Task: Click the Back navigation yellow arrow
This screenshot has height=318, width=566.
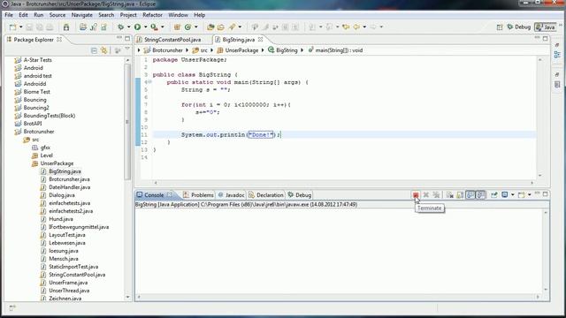Action: tap(356, 27)
